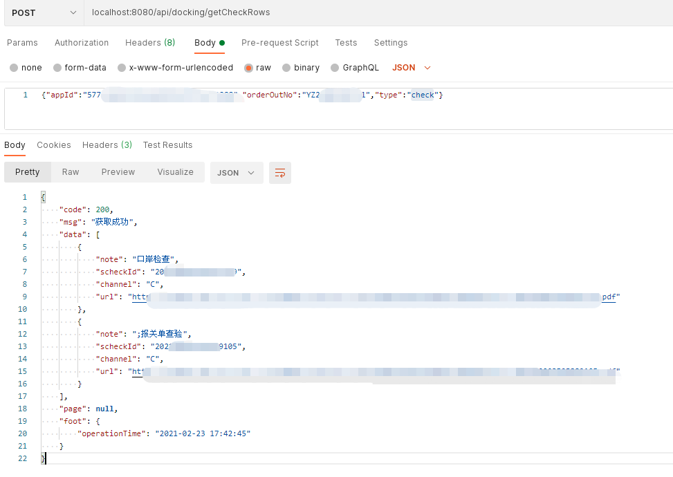Screen dimensions: 673x477
Task: Select the form-data radio option
Action: (57, 68)
